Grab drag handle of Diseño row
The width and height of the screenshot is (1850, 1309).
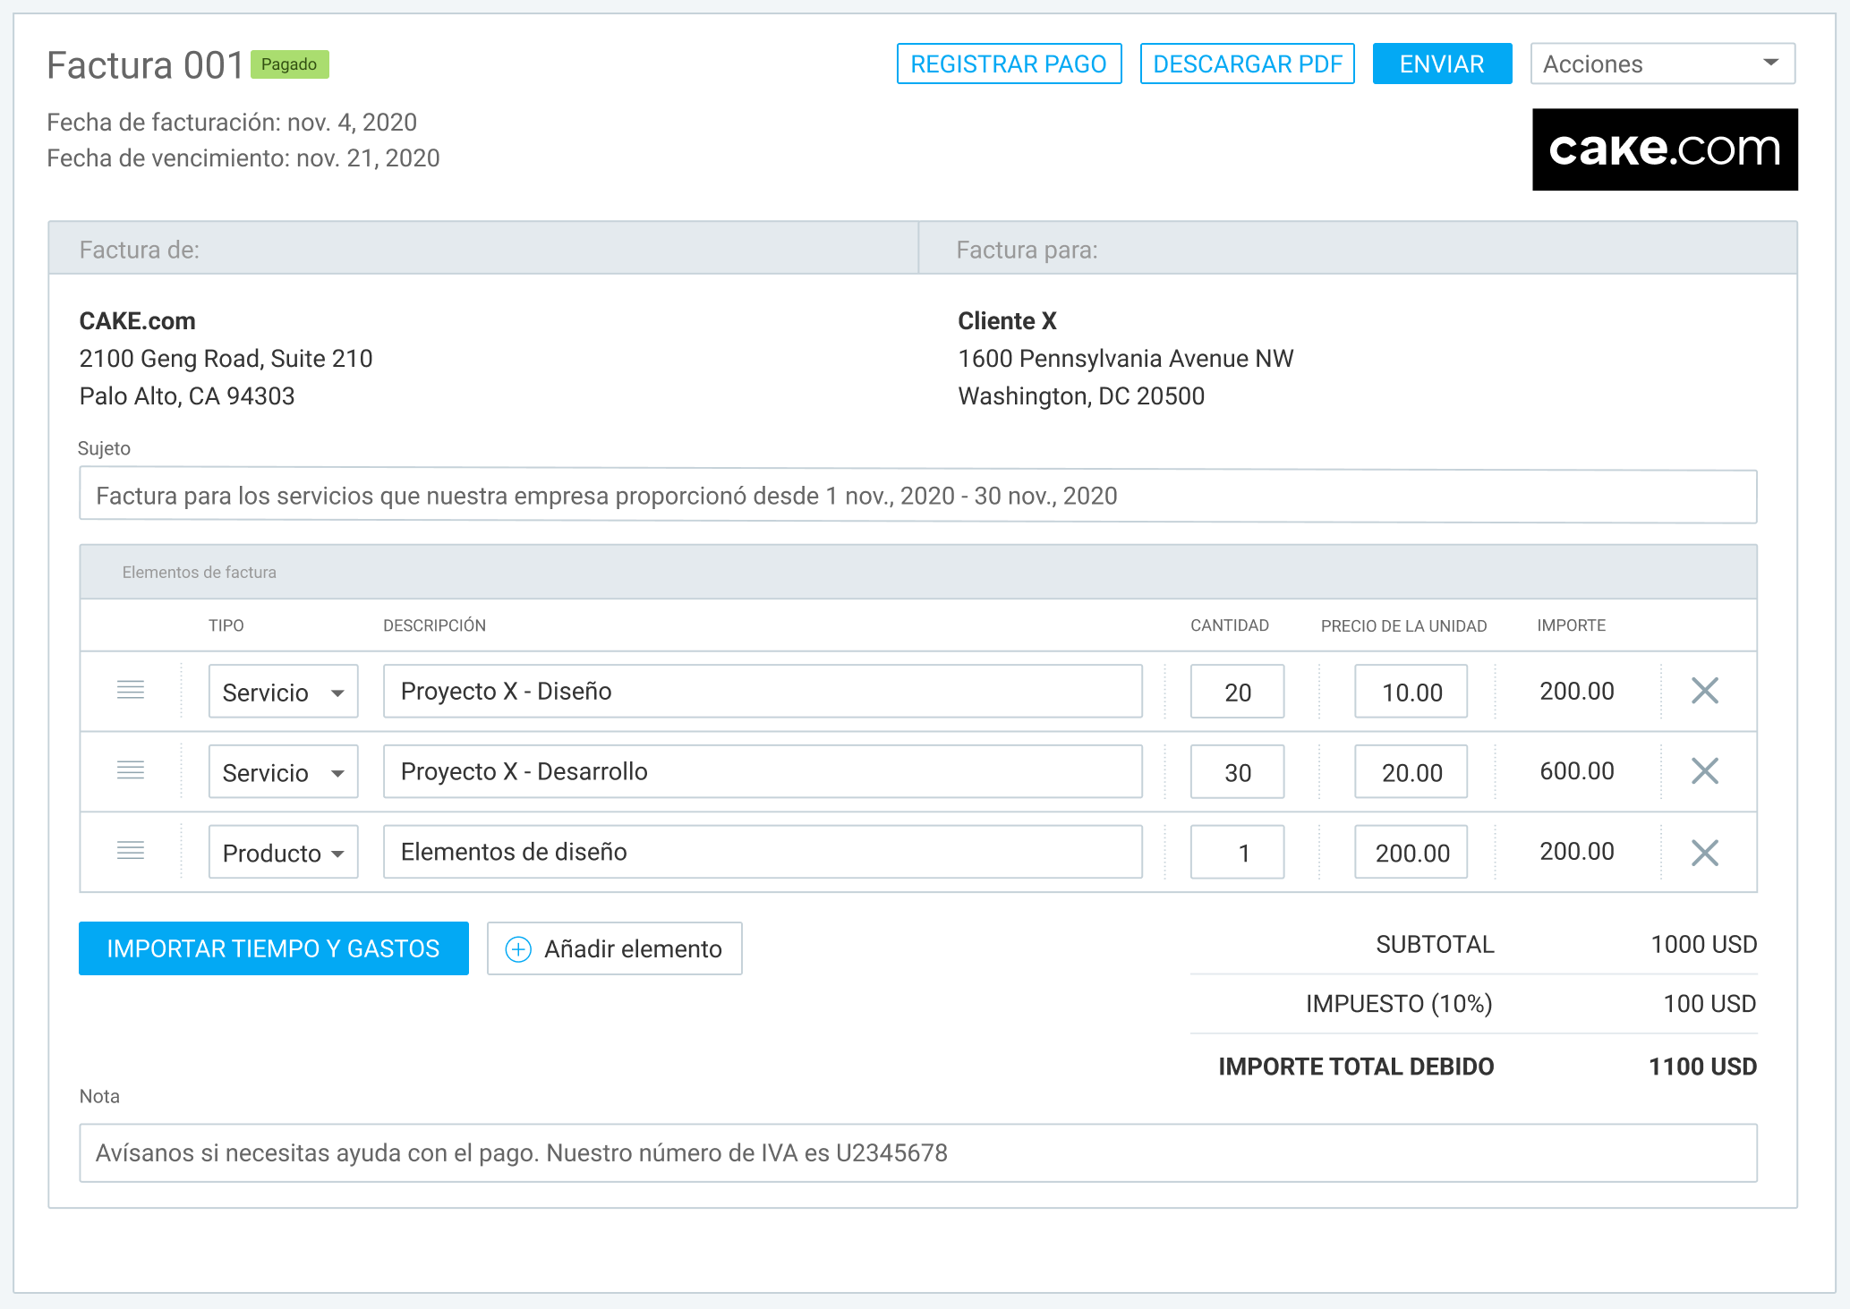(x=131, y=690)
